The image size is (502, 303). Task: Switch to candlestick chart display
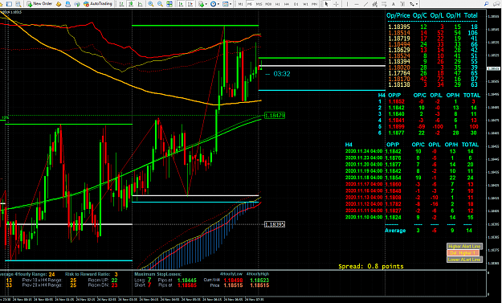point(131,4)
